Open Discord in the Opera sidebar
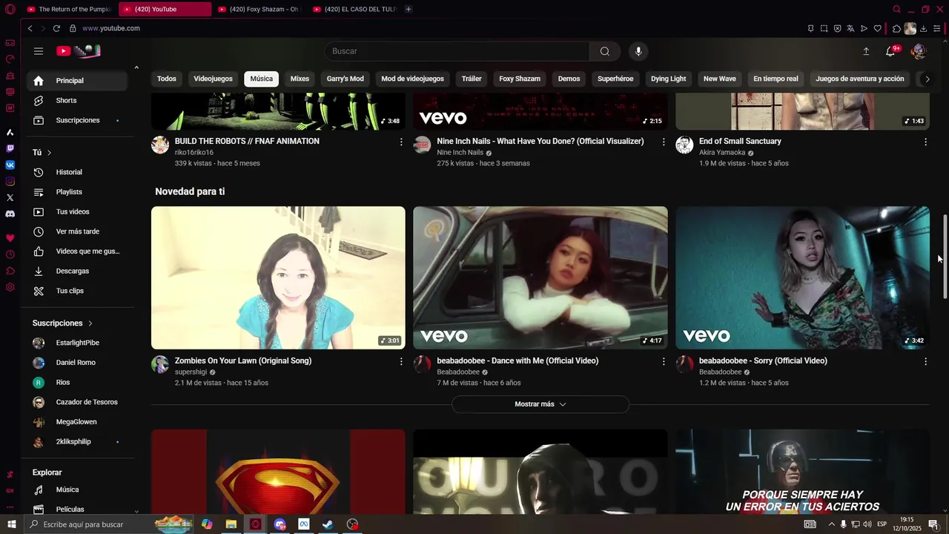The image size is (949, 534). [10, 214]
